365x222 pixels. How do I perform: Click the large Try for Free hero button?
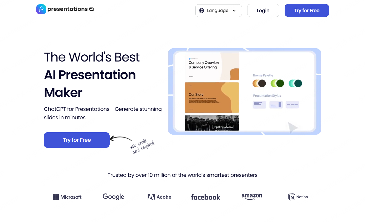point(76,140)
